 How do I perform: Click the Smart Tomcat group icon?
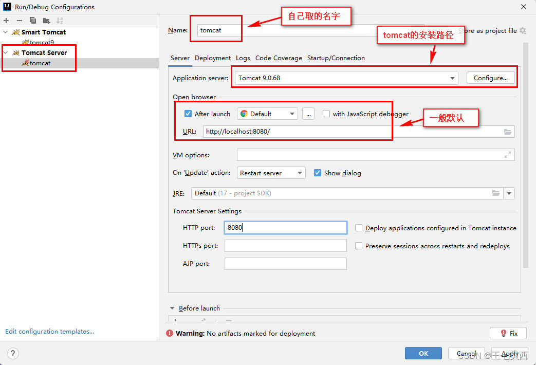click(x=16, y=32)
